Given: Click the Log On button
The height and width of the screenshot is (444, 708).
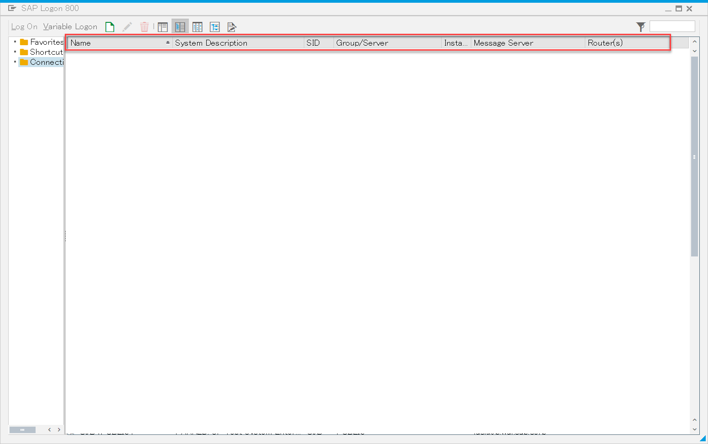Looking at the screenshot, I should [25, 26].
